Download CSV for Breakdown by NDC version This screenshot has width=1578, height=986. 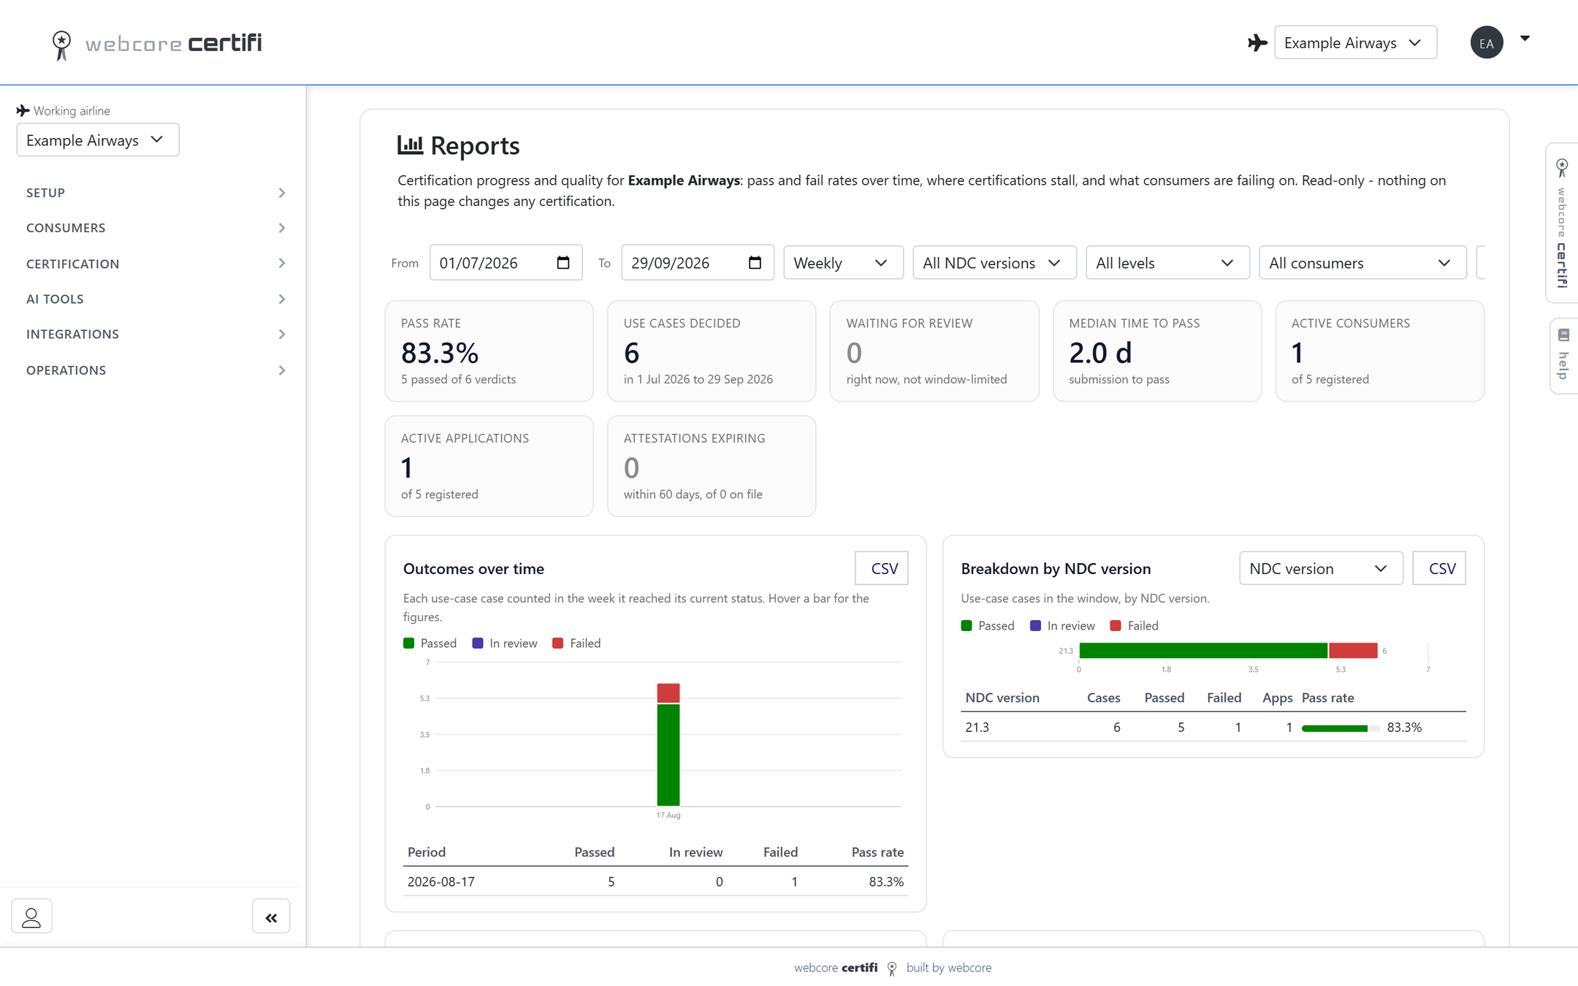[1439, 568]
